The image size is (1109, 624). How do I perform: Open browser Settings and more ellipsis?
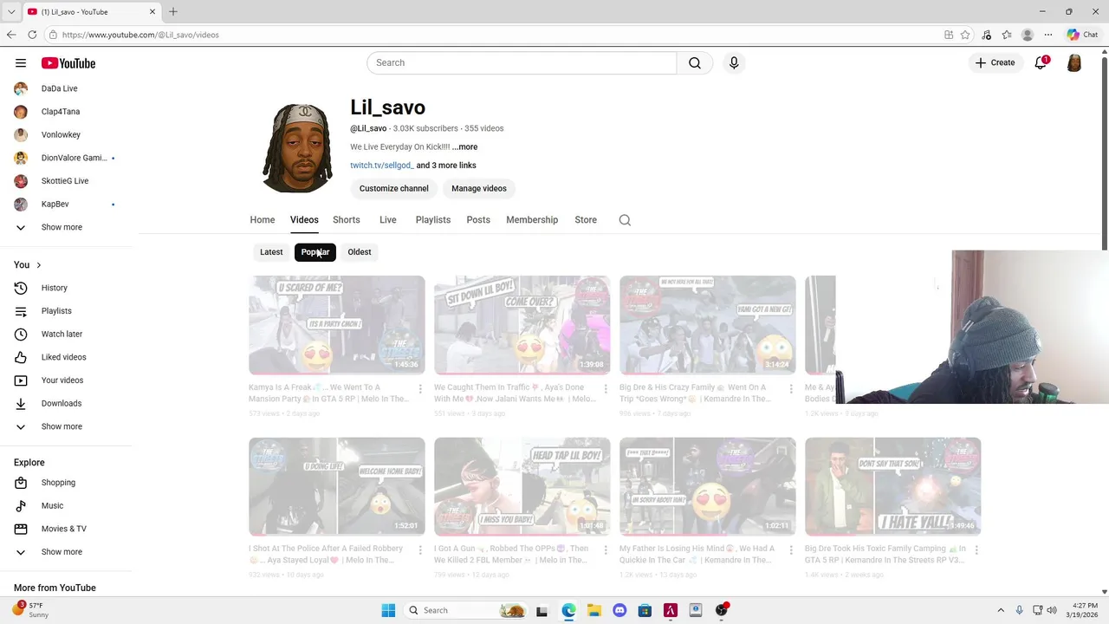(1048, 35)
